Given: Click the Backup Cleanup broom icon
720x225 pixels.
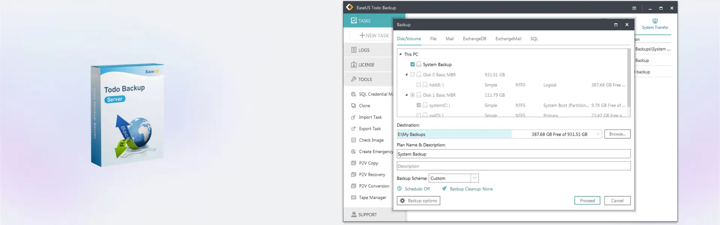Looking at the screenshot, I should pos(444,189).
